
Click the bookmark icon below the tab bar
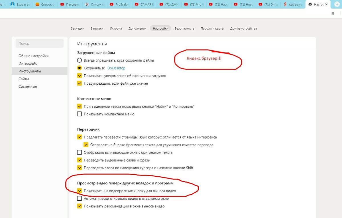pyautogui.click(x=333, y=13)
